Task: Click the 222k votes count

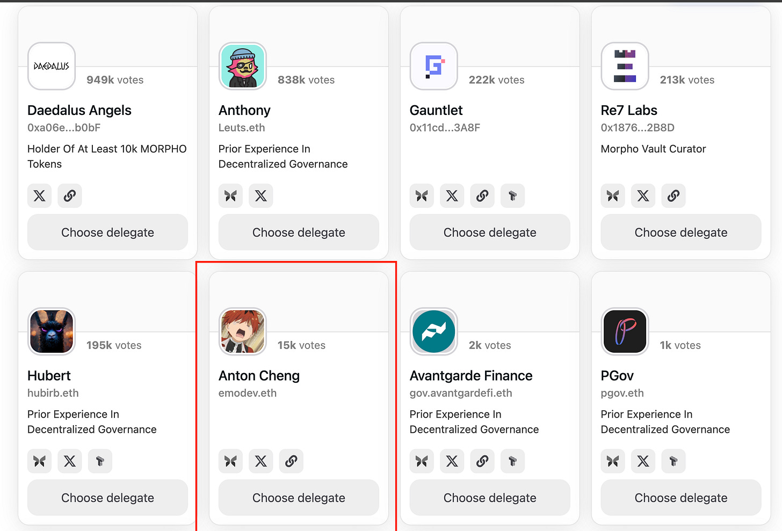Action: [497, 80]
